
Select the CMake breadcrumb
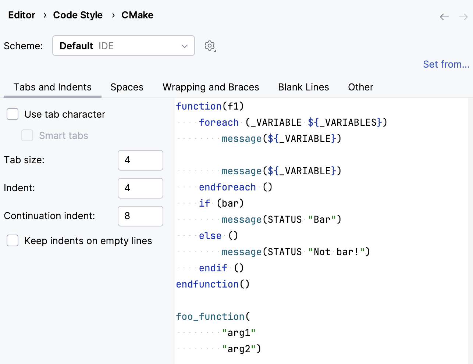137,15
